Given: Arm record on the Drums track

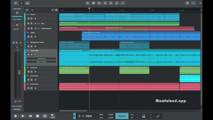Looking at the screenshot, I should point(35,19).
